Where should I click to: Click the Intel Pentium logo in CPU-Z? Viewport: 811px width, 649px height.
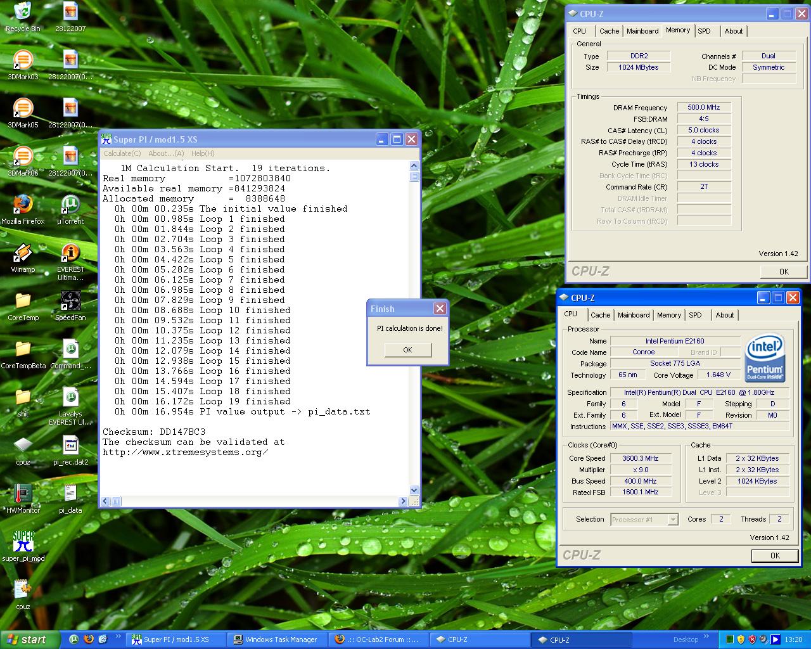pyautogui.click(x=765, y=357)
